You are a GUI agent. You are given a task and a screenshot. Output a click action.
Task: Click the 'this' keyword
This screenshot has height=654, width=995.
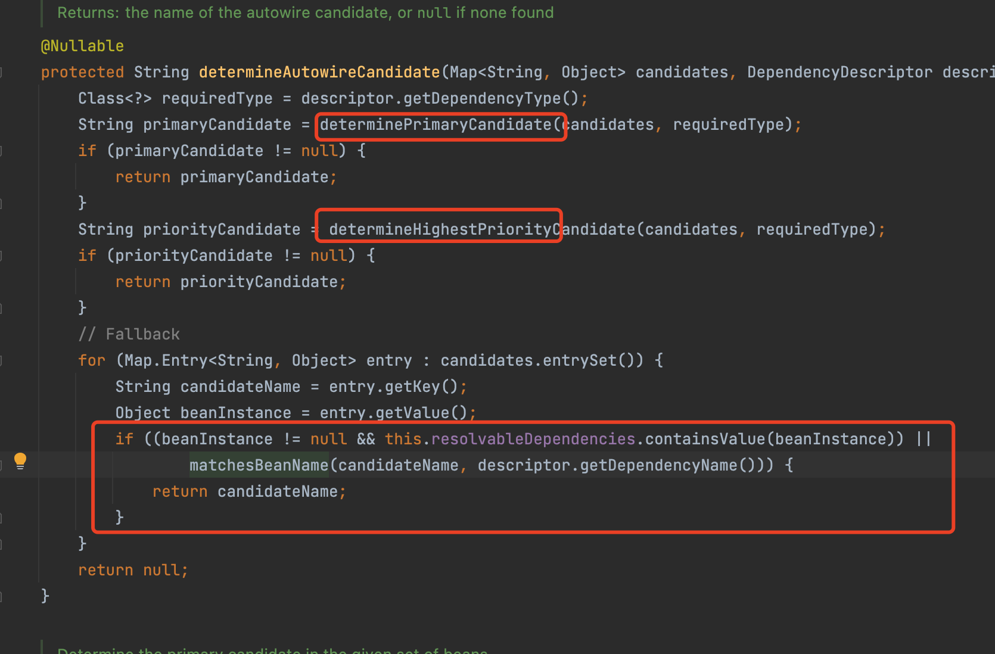pos(403,439)
